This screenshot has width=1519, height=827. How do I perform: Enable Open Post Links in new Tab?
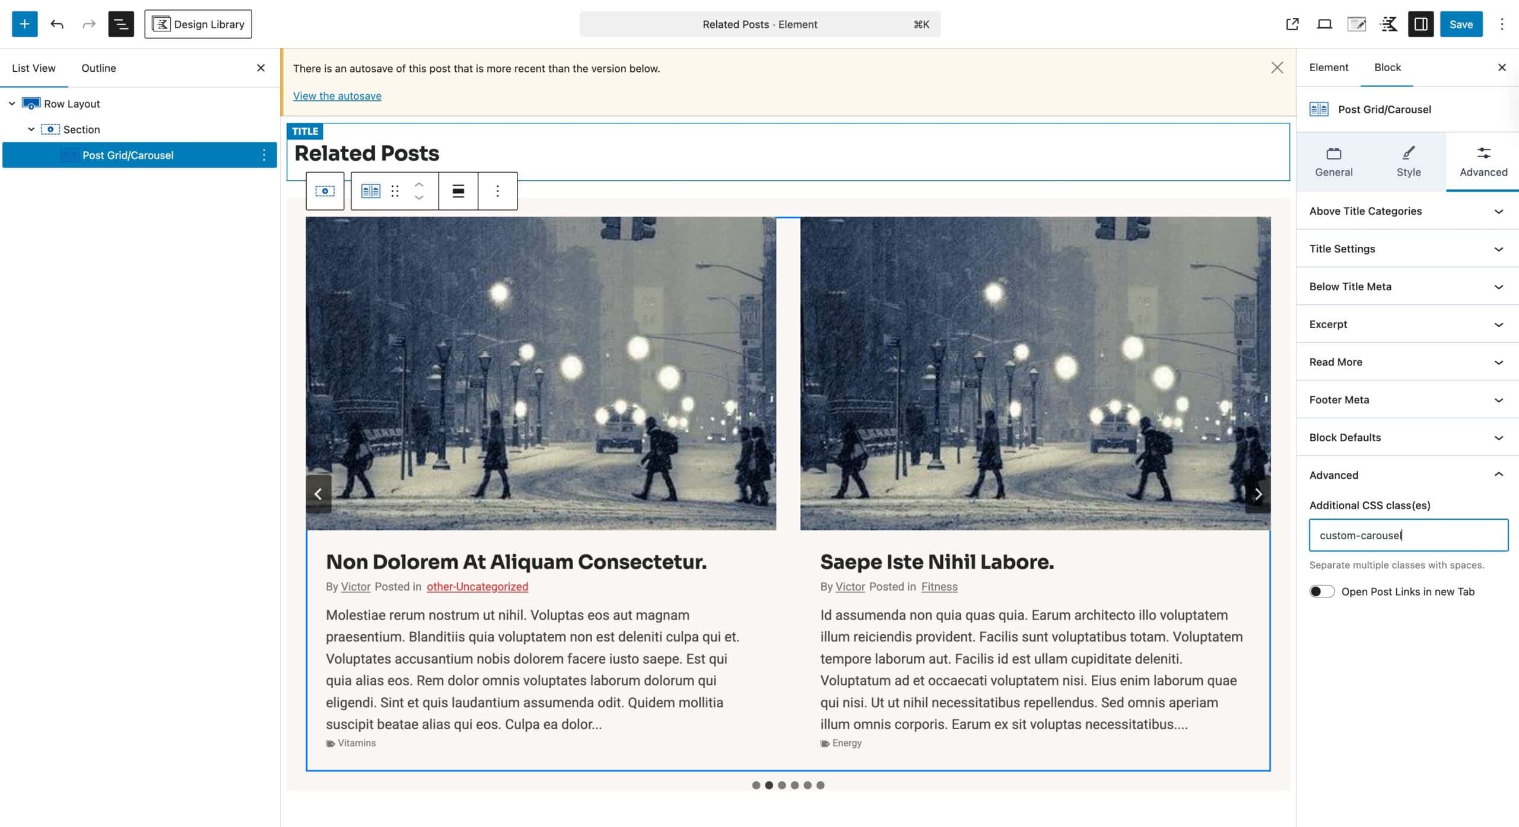click(x=1322, y=591)
